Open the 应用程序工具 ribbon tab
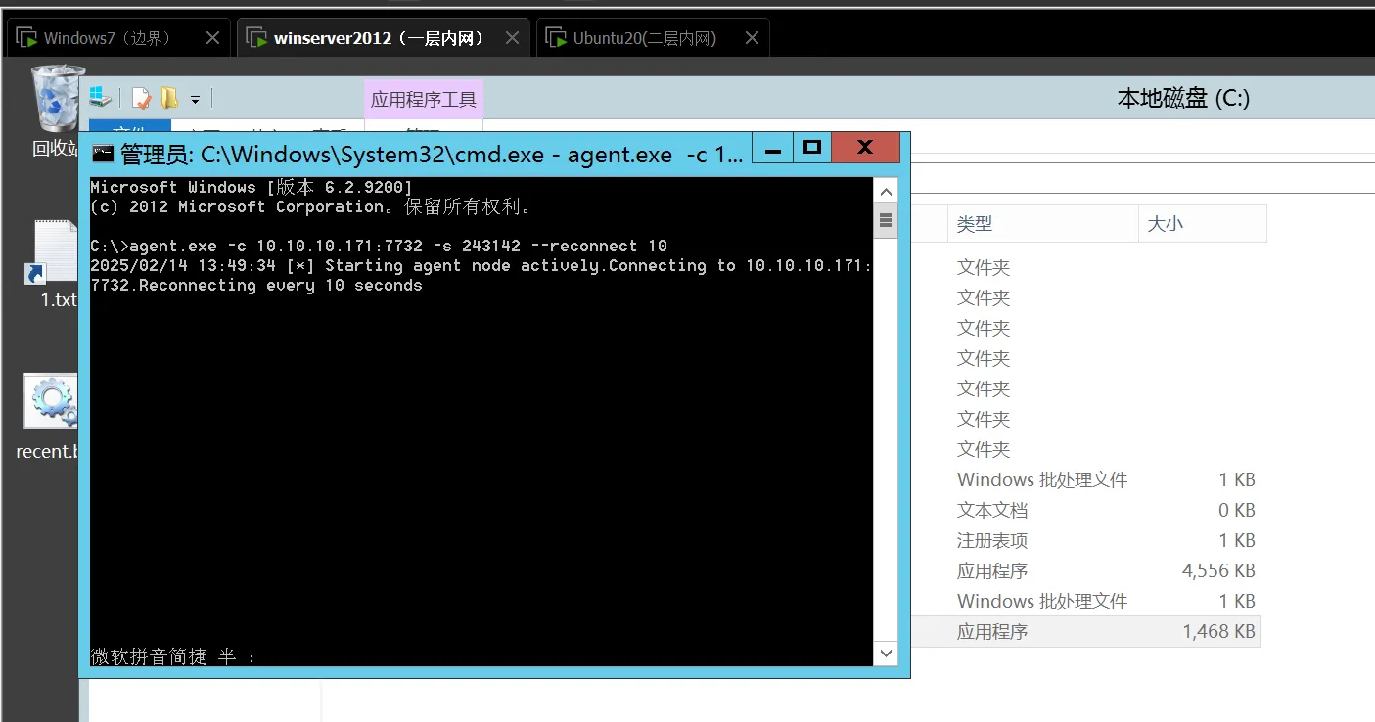The image size is (1375, 722). click(424, 99)
